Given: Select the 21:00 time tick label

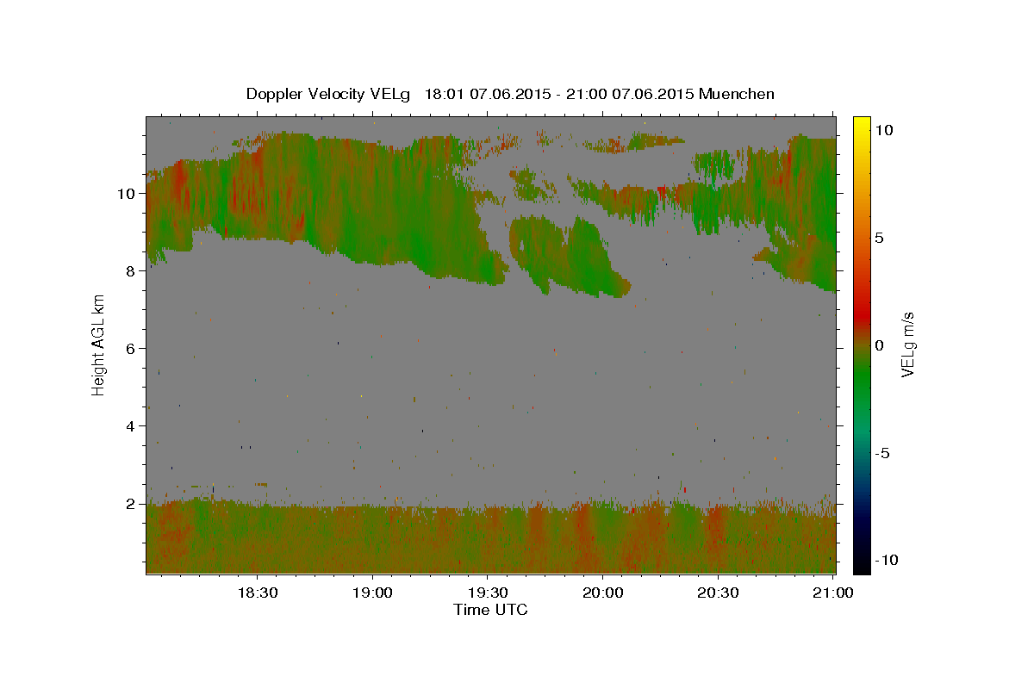Looking at the screenshot, I should coord(832,593).
